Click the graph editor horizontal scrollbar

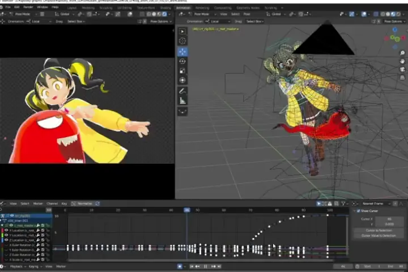coord(201,260)
